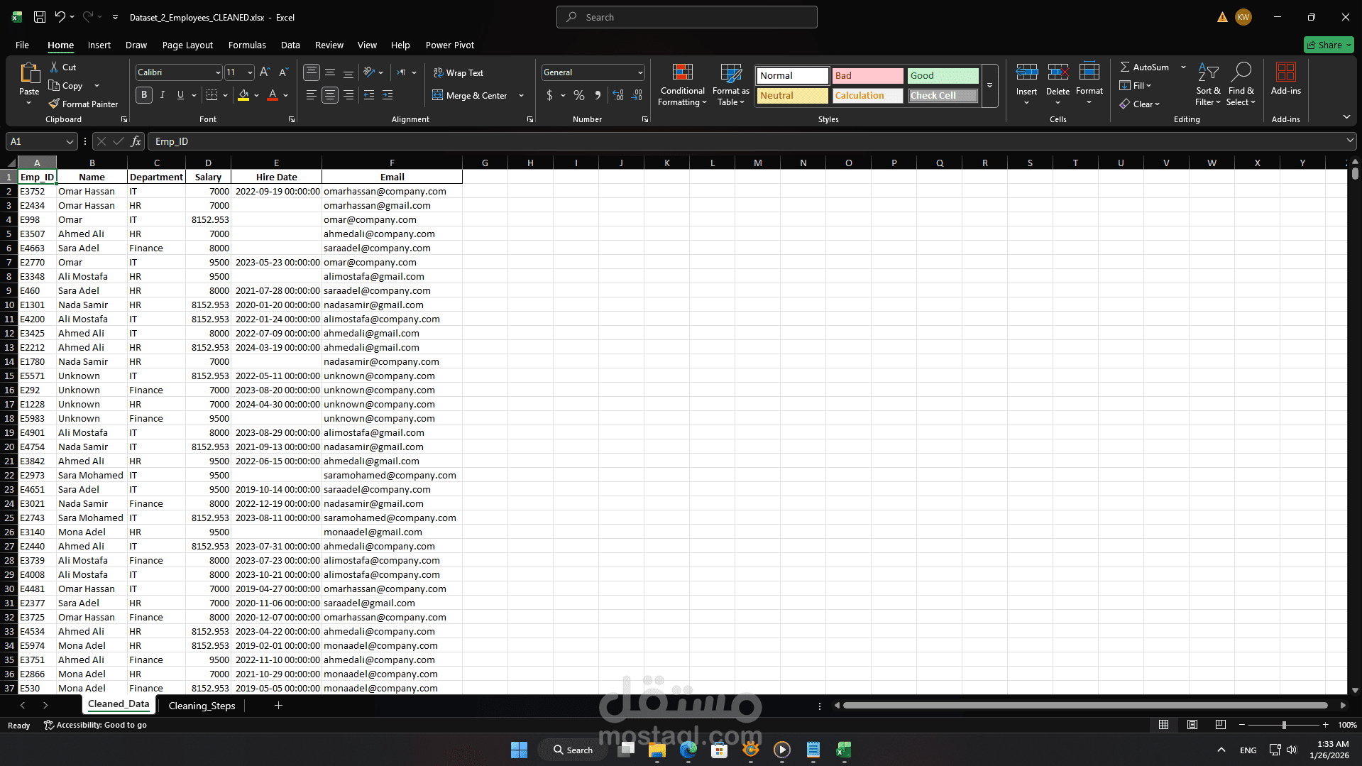Decrease font size with the smaller A icon

coord(283,72)
